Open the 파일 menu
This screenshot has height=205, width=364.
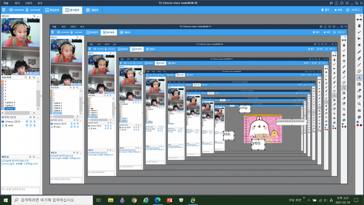pos(5,3)
